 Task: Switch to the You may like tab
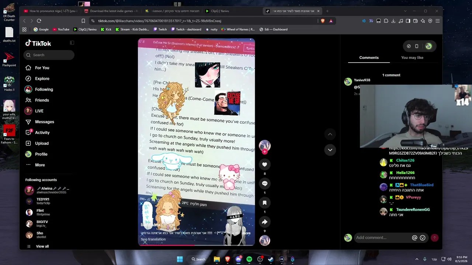412,58
